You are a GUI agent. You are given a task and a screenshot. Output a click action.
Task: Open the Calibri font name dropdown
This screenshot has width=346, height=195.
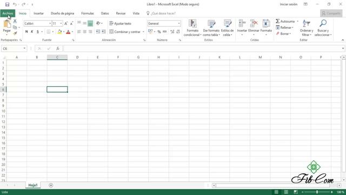[x=50, y=23]
